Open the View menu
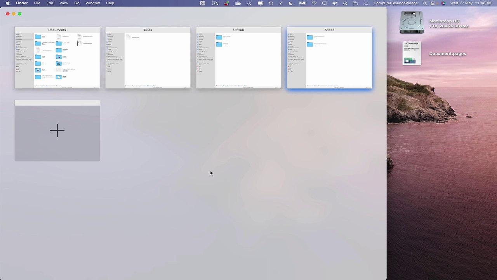Viewport: 497px width, 280px height. [x=64, y=3]
